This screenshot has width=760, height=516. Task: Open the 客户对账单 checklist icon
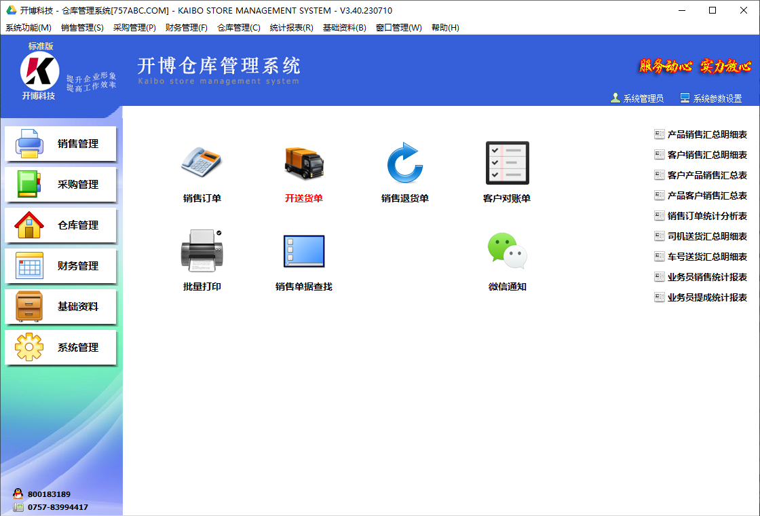(x=507, y=163)
